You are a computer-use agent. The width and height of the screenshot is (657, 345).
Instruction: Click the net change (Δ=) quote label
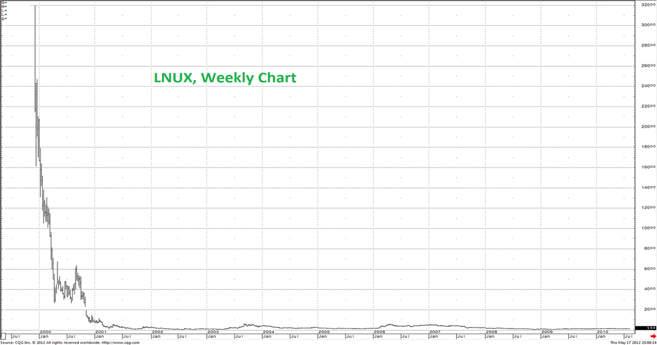4,18
